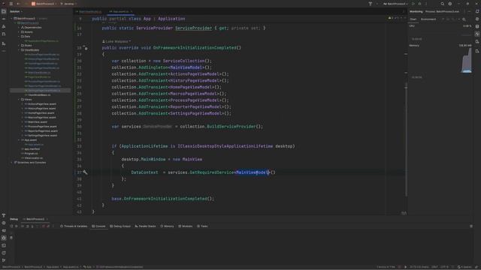The width and height of the screenshot is (481, 270).
Task: Open the IDE settings gear icon
Action: [450, 4]
